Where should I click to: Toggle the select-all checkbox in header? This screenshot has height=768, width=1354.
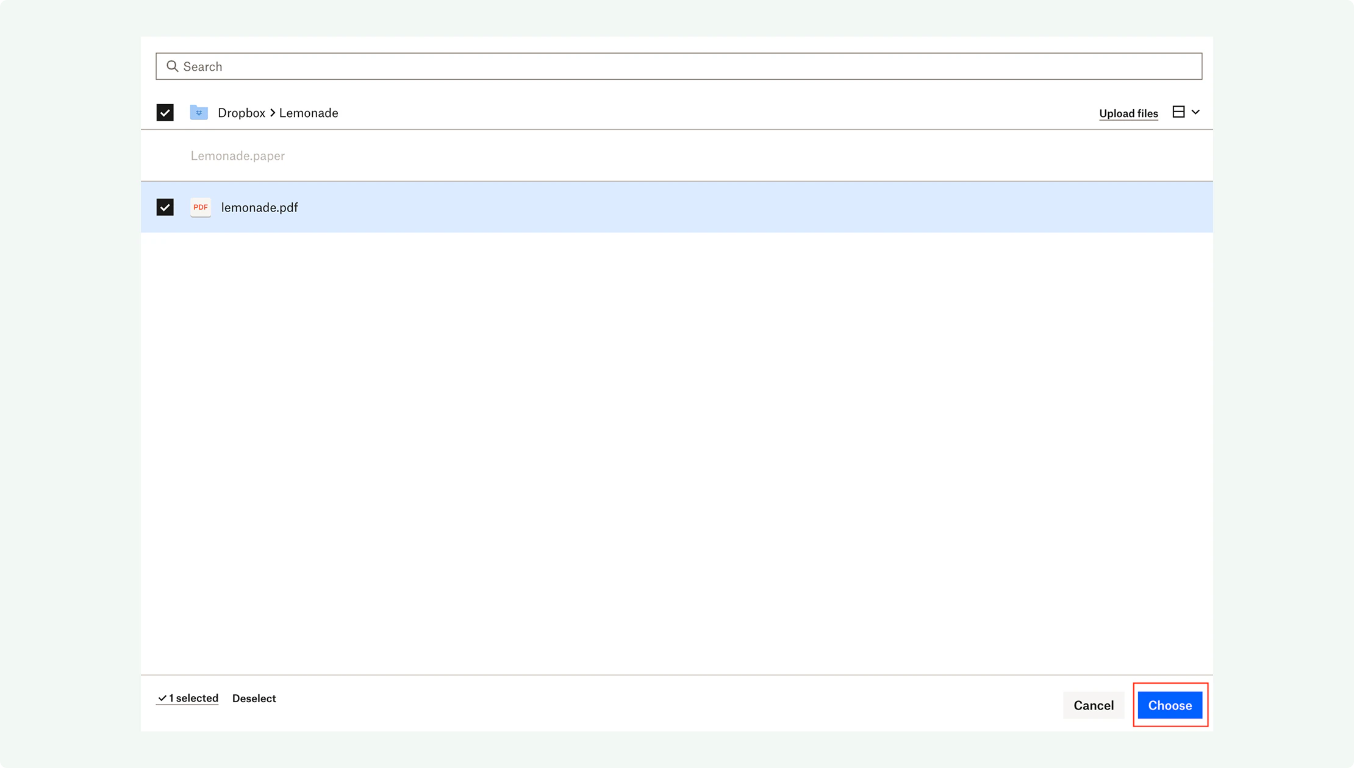coord(165,113)
